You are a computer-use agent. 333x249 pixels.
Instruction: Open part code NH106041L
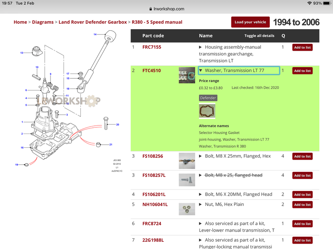155,204
